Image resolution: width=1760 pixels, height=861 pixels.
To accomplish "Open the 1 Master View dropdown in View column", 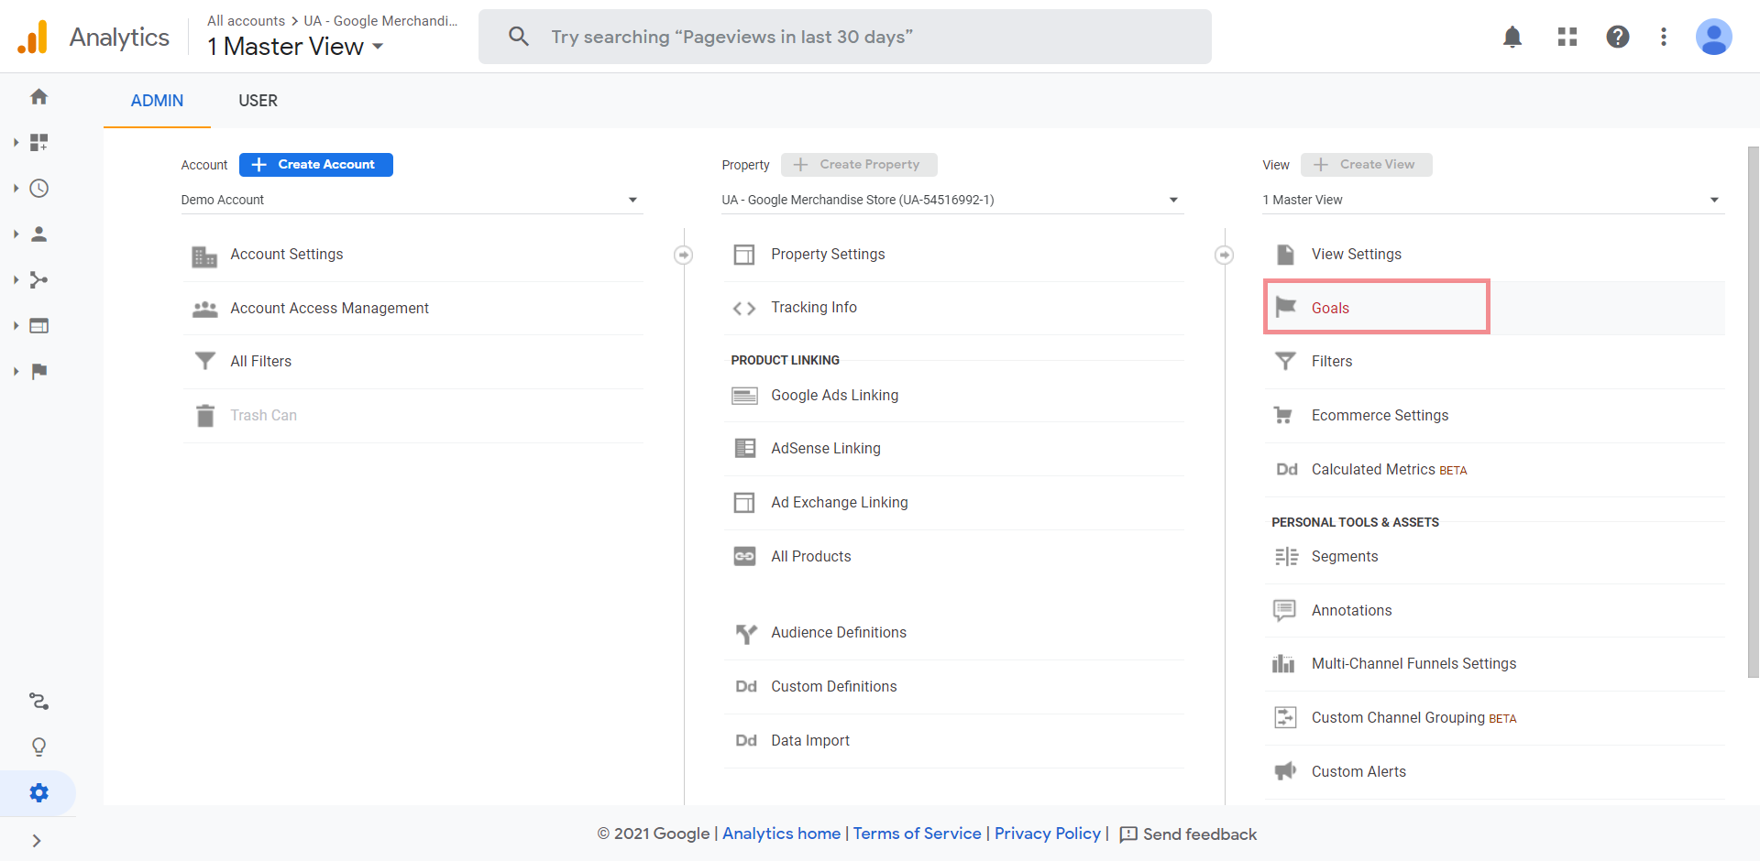I will tap(1493, 200).
